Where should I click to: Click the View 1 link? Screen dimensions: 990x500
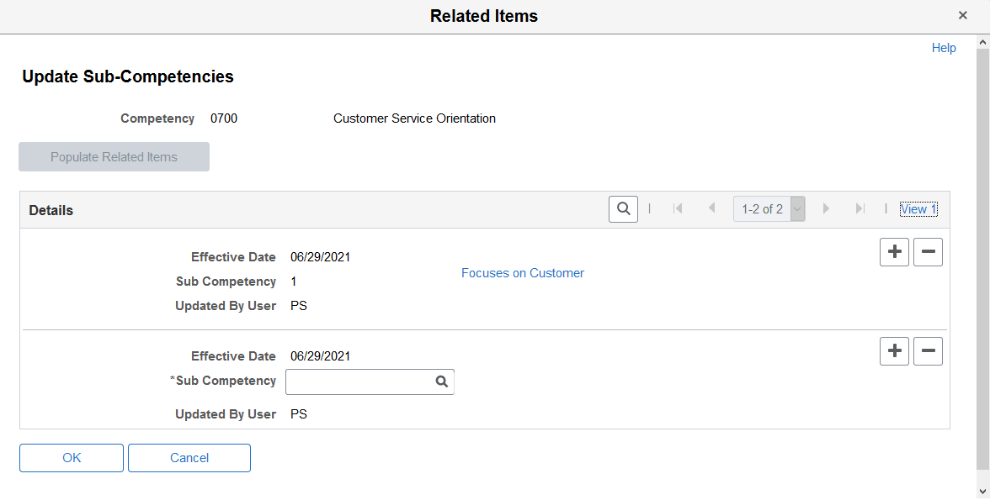(x=918, y=209)
